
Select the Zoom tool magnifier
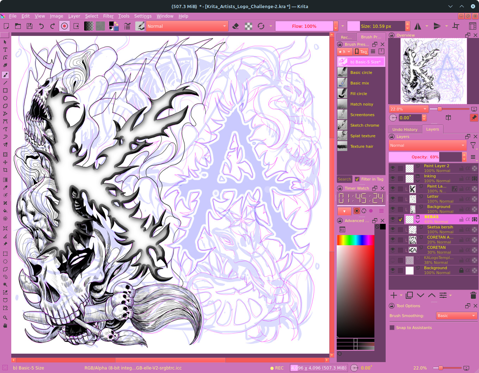point(5,318)
